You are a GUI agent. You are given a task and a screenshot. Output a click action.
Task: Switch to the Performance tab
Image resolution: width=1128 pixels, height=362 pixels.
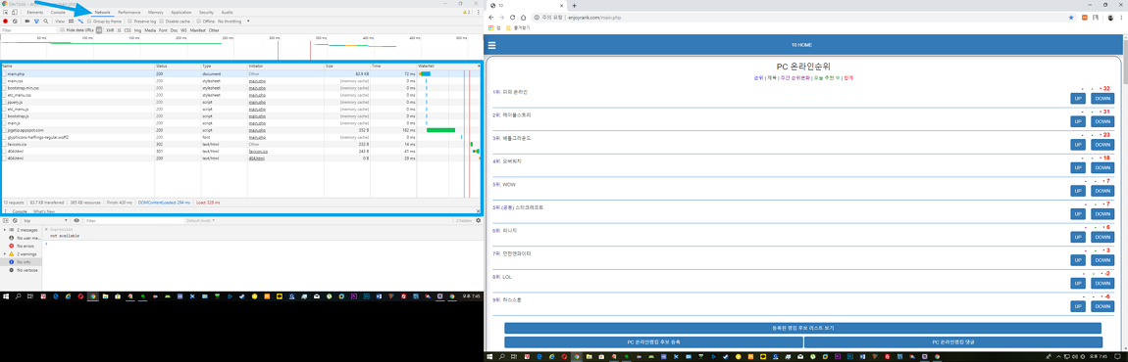click(x=129, y=12)
